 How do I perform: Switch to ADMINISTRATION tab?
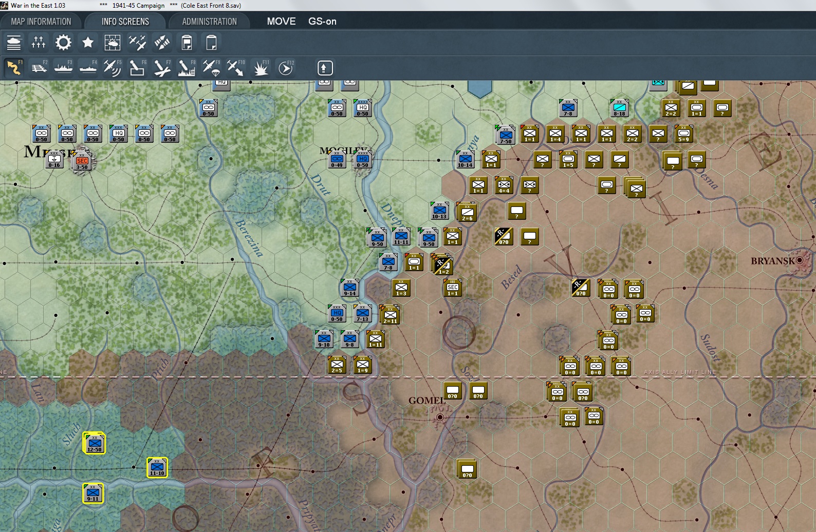(x=210, y=22)
